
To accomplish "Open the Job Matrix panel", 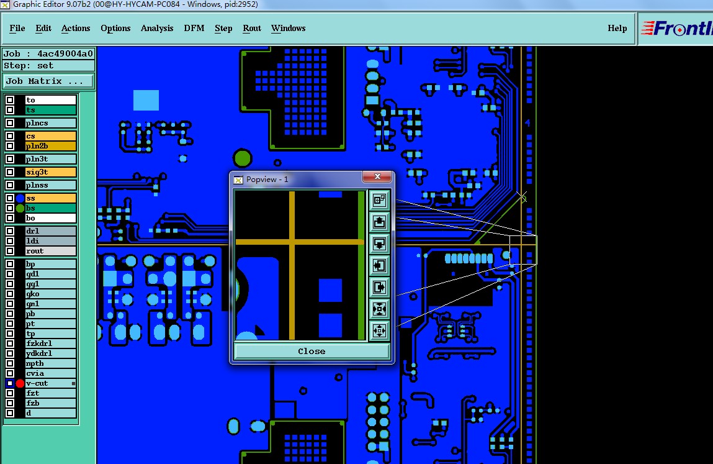I will [48, 81].
